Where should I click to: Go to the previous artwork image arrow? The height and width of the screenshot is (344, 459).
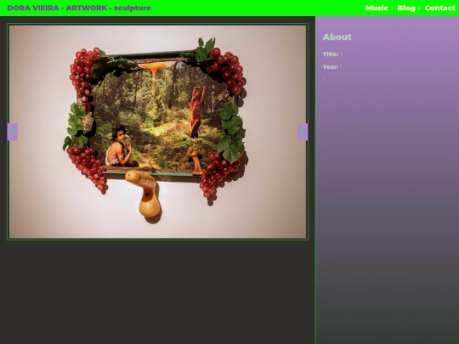[x=12, y=132]
